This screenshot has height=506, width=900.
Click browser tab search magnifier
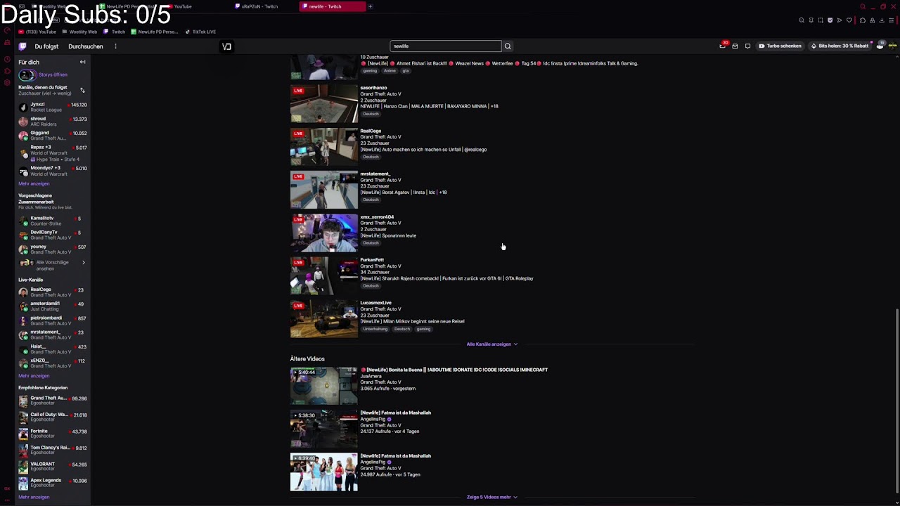coord(863,6)
